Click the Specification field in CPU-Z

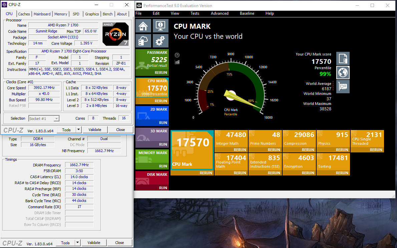(79, 51)
